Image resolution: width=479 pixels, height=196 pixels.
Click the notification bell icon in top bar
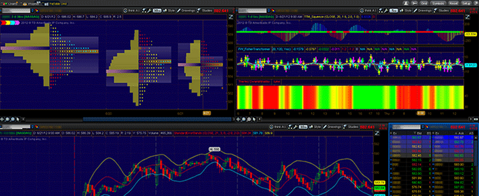406,3
